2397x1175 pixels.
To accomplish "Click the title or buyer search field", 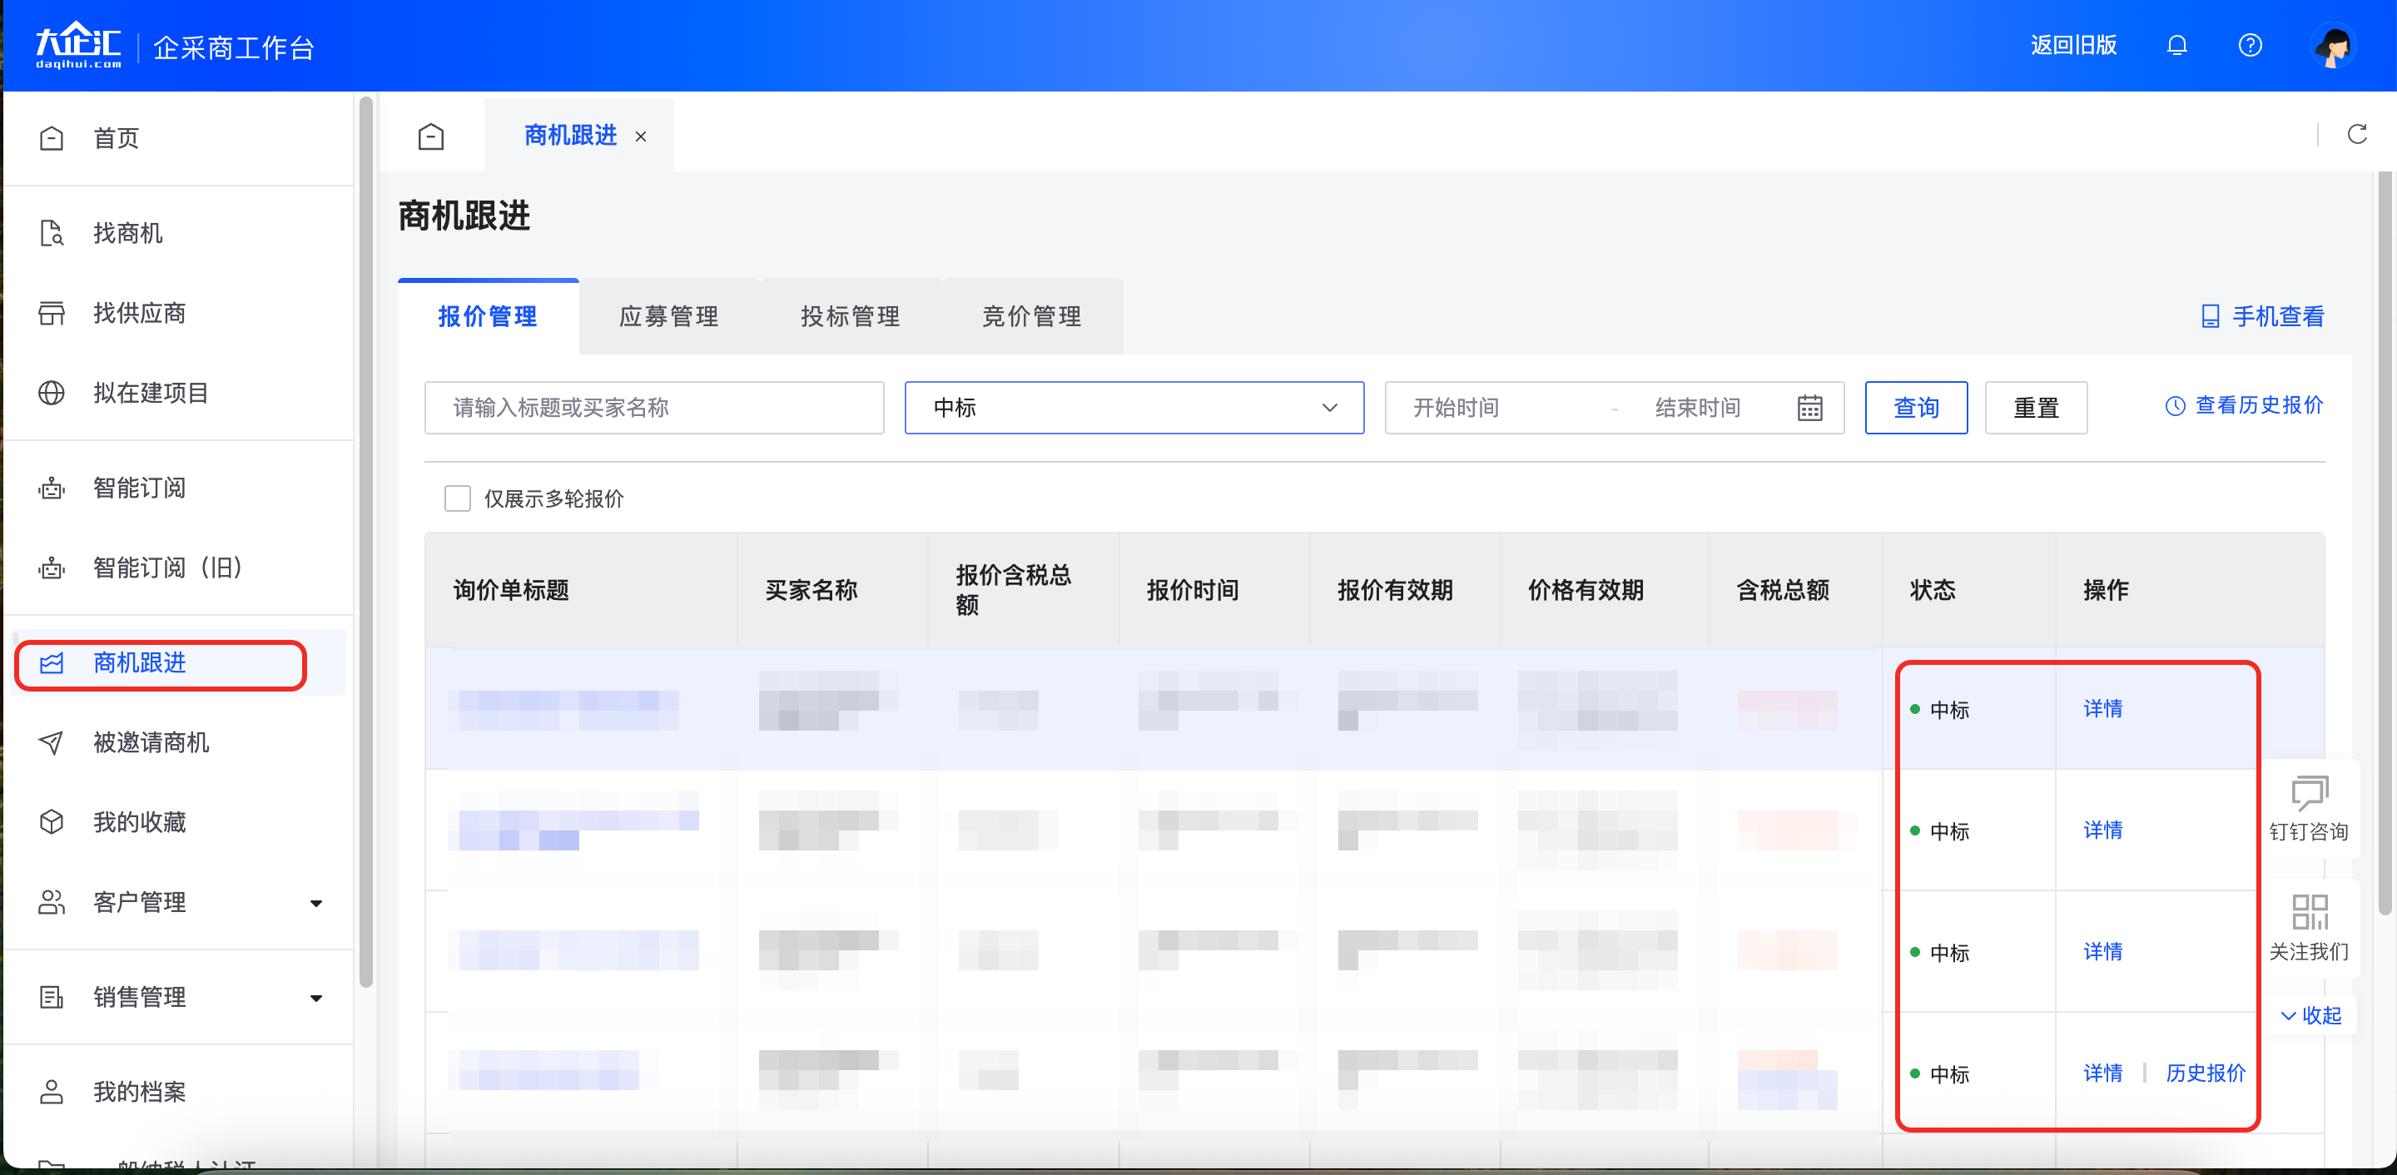I will (x=654, y=408).
